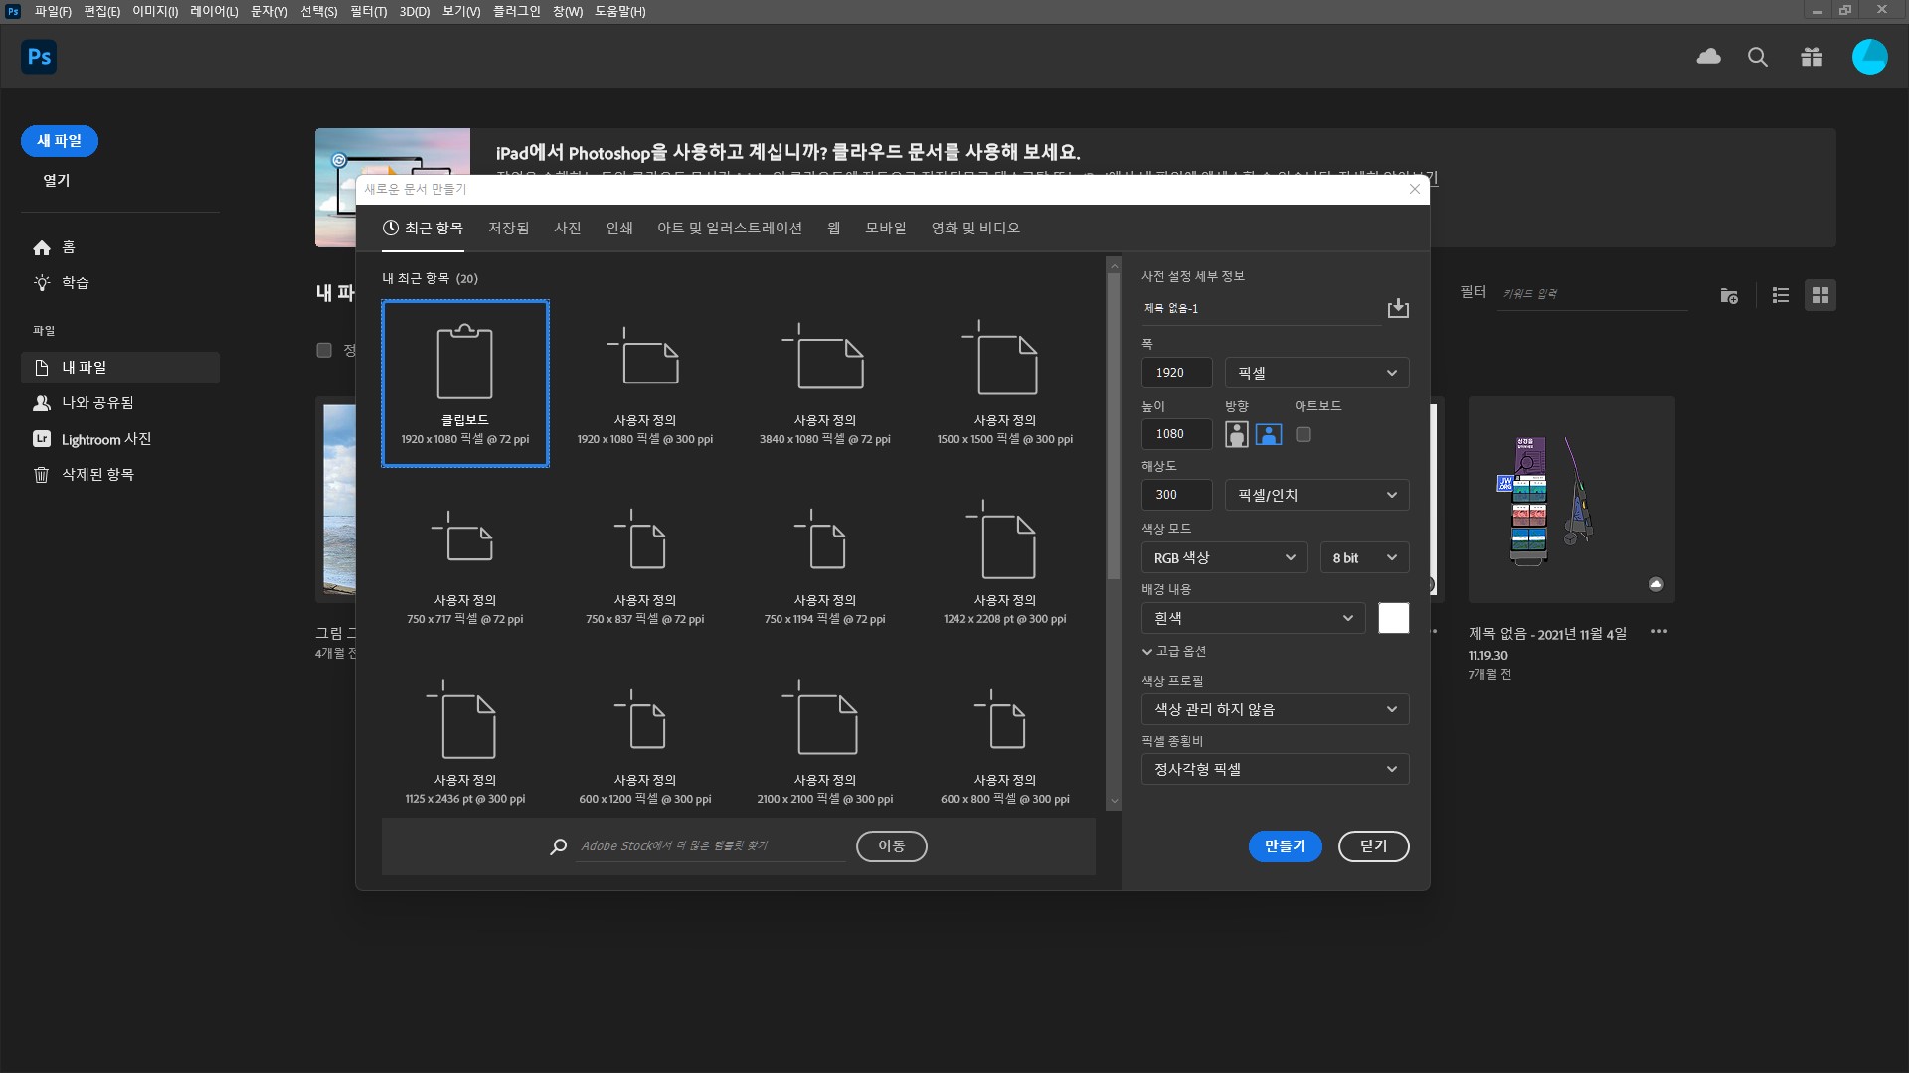This screenshot has height=1073, width=1909.
Task: Open cloud storage status icon
Action: [1708, 57]
